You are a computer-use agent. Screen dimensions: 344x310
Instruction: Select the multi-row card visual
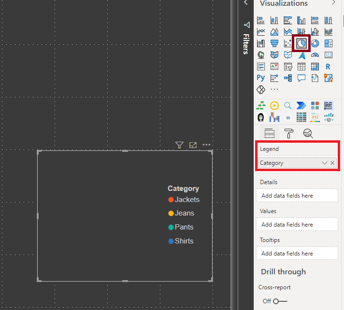(260, 67)
